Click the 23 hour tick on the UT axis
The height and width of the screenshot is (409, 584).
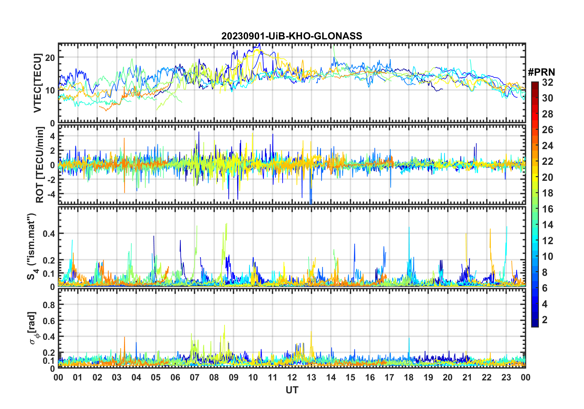(506, 378)
